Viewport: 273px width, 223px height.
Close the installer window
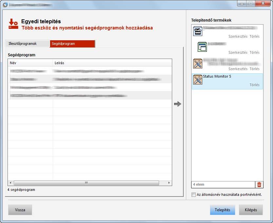coord(263,4)
